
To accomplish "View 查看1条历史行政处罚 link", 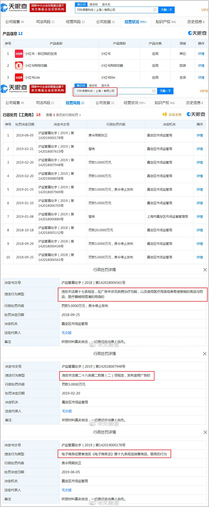I will tap(63, 115).
